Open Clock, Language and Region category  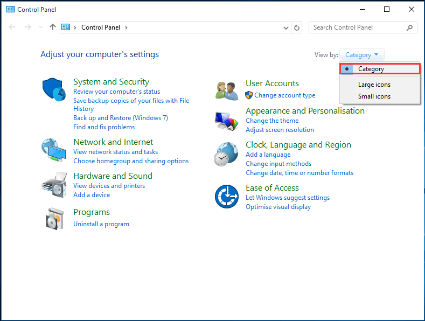coord(298,145)
